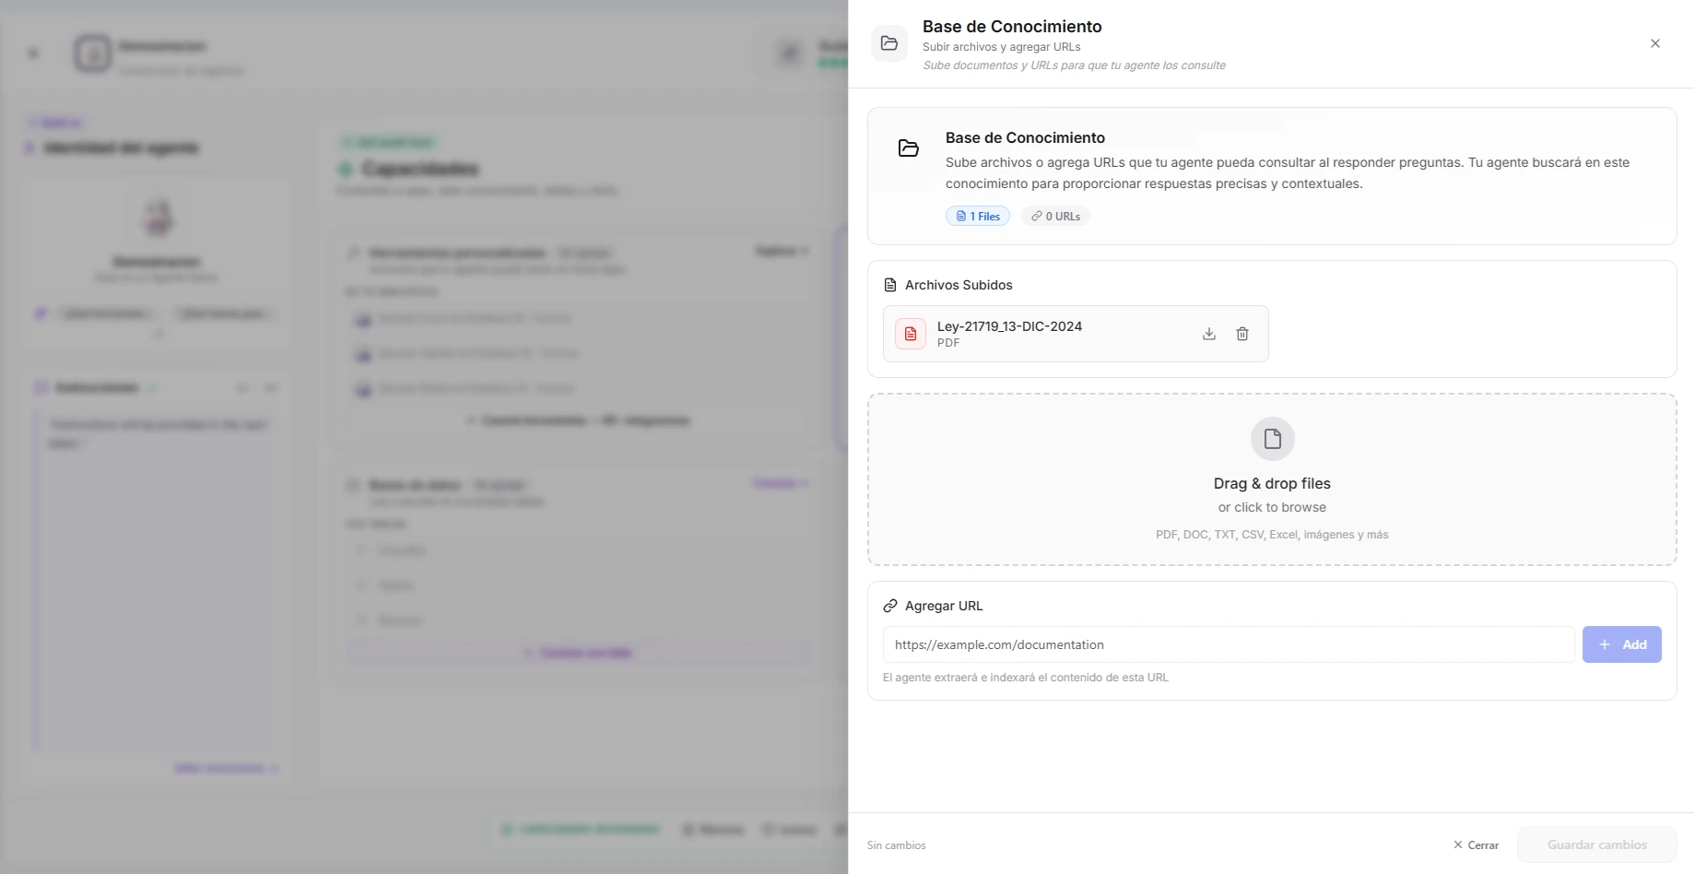
Task: Click the 'or click to browse' text
Action: pyautogui.click(x=1272, y=507)
